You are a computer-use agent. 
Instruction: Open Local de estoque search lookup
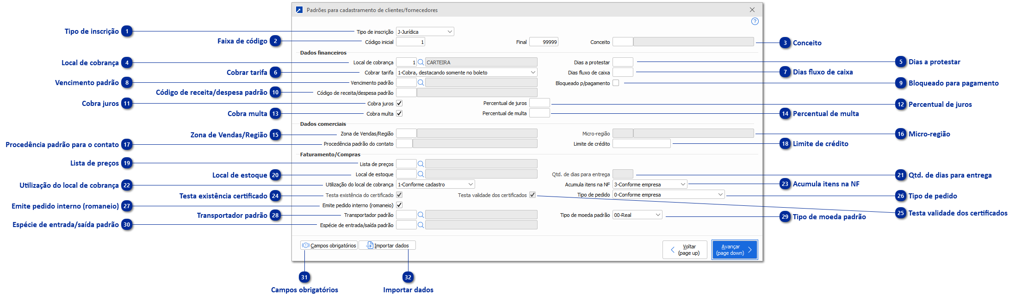point(421,174)
